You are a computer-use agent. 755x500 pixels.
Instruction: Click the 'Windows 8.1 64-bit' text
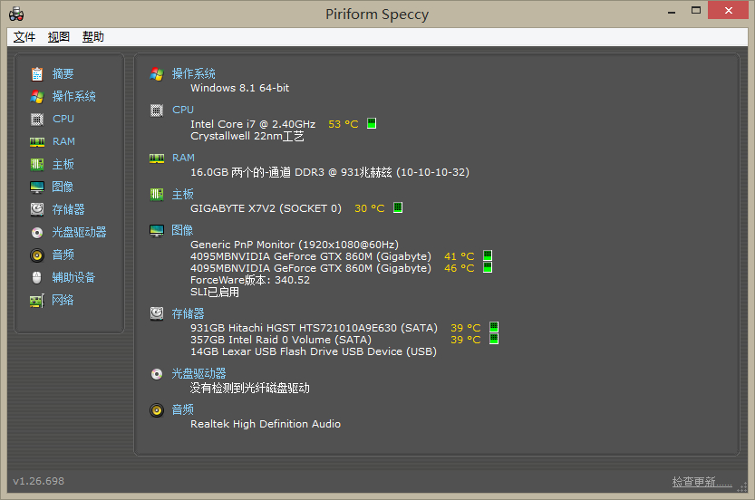(240, 88)
